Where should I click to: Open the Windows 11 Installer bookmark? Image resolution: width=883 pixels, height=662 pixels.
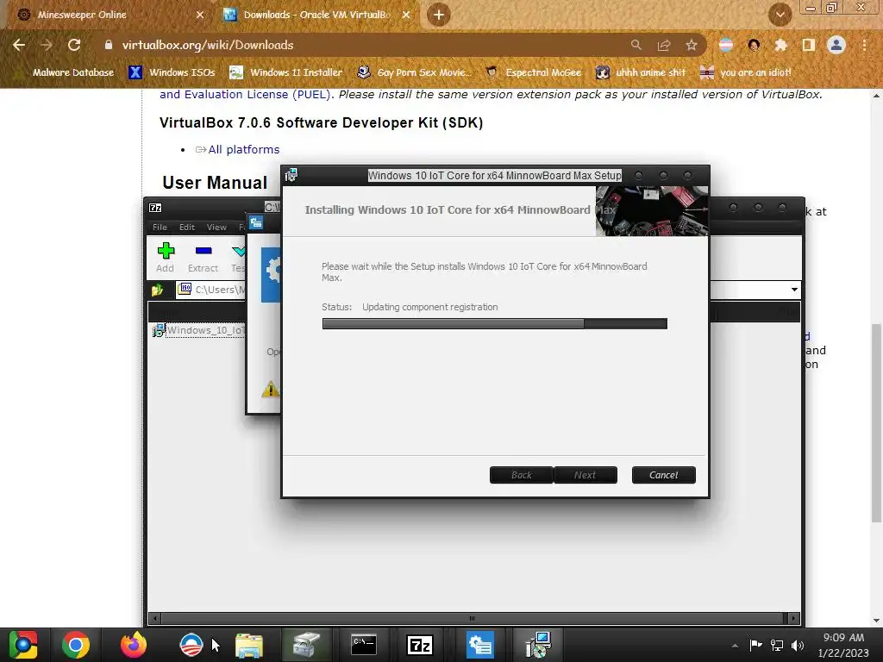pyautogui.click(x=286, y=72)
